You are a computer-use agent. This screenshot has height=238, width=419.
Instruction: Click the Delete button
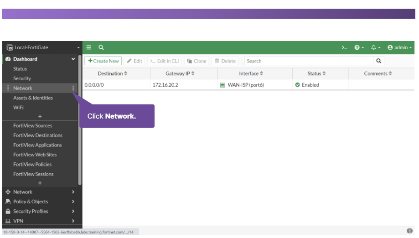pos(225,61)
